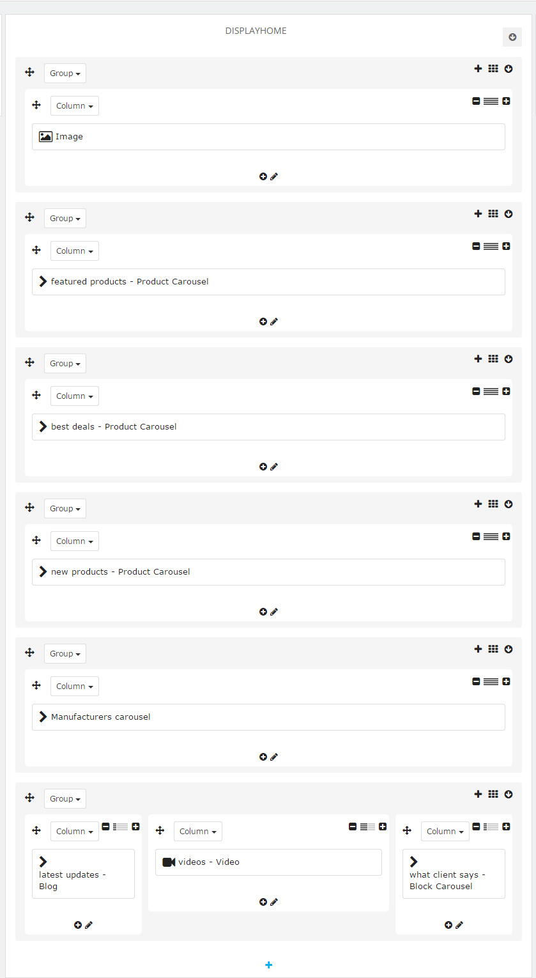Add widget with plus circle under best deals carousel

(x=263, y=467)
